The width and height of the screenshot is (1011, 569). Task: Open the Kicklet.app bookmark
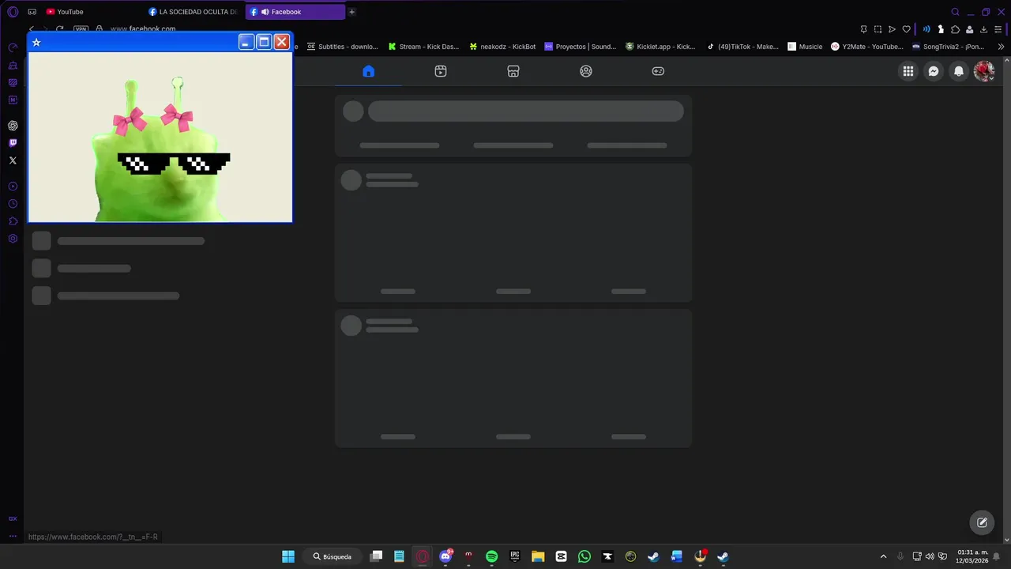(660, 47)
